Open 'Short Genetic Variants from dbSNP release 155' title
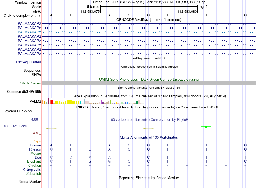Image resolution: width=256 pixels, height=188 pixels. [149, 88]
